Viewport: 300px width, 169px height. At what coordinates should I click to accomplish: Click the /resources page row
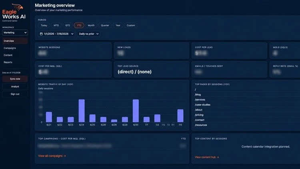[x=247, y=125]
